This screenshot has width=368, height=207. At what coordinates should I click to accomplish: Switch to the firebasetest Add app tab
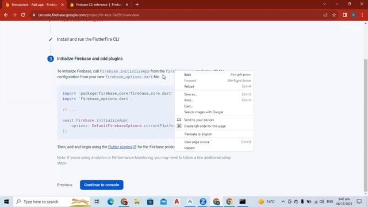click(x=34, y=5)
